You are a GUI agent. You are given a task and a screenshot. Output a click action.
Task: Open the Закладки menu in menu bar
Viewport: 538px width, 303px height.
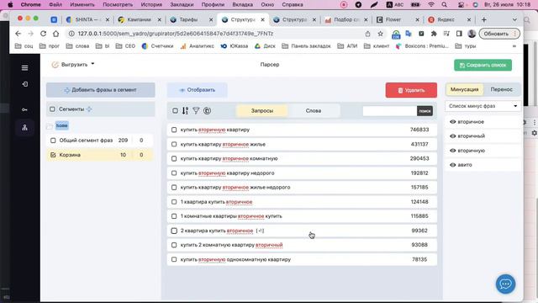tap(182, 5)
